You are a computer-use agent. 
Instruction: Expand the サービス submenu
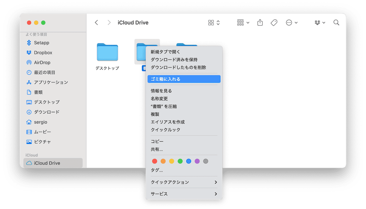tap(184, 194)
